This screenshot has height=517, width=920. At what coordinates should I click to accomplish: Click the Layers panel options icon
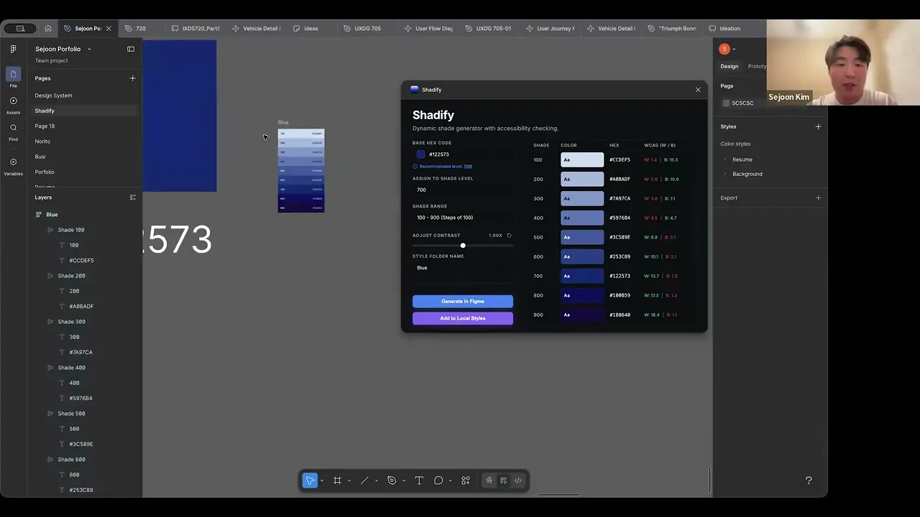pos(132,197)
